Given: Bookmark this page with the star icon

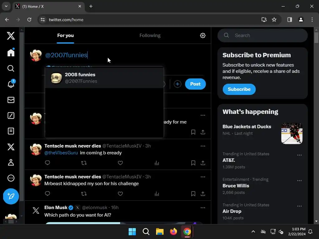Looking at the screenshot, I should pos(274,20).
